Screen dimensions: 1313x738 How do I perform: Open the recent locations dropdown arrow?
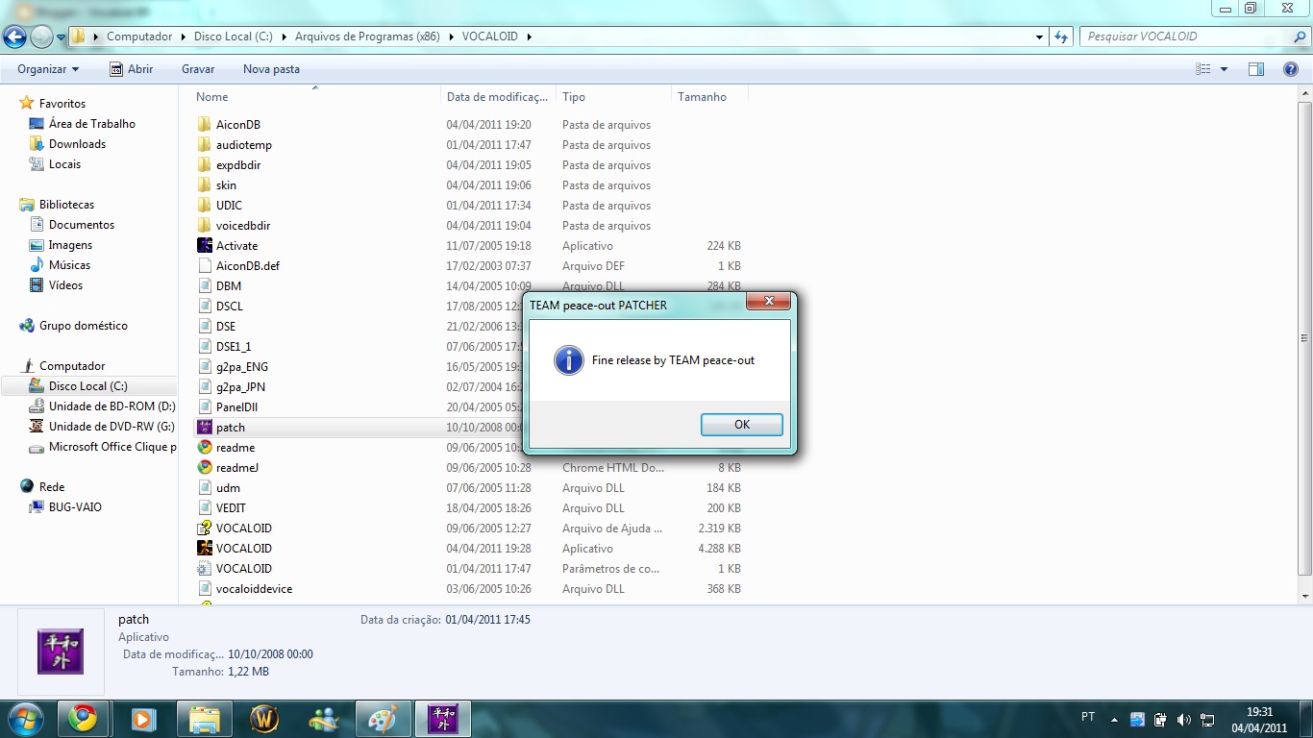(x=62, y=37)
